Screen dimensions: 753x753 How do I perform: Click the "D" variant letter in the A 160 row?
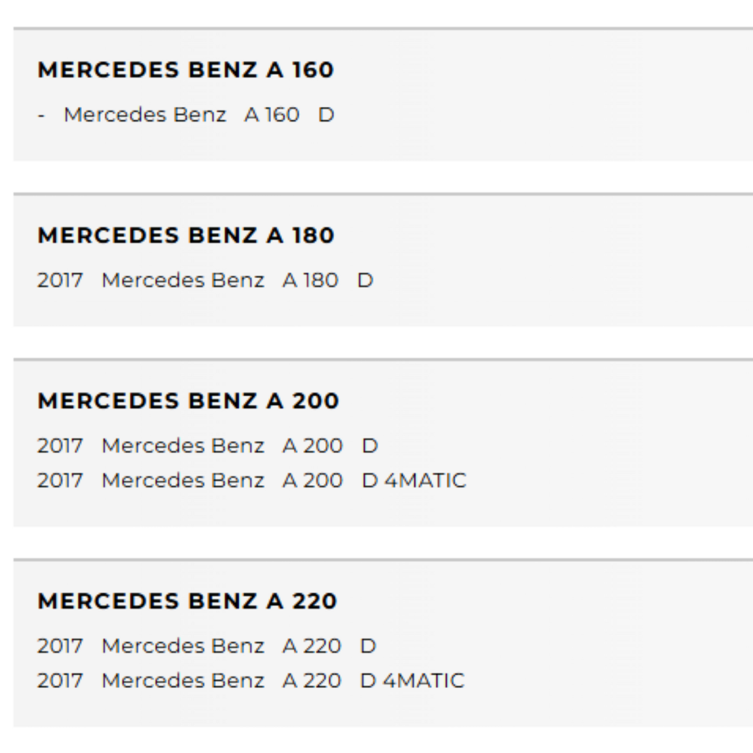point(326,115)
